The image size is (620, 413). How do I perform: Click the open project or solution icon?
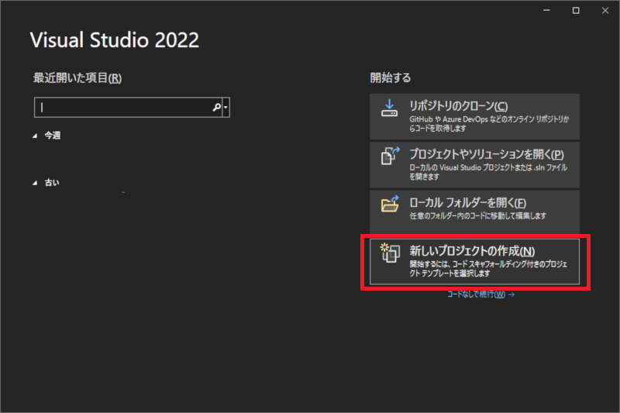point(390,156)
